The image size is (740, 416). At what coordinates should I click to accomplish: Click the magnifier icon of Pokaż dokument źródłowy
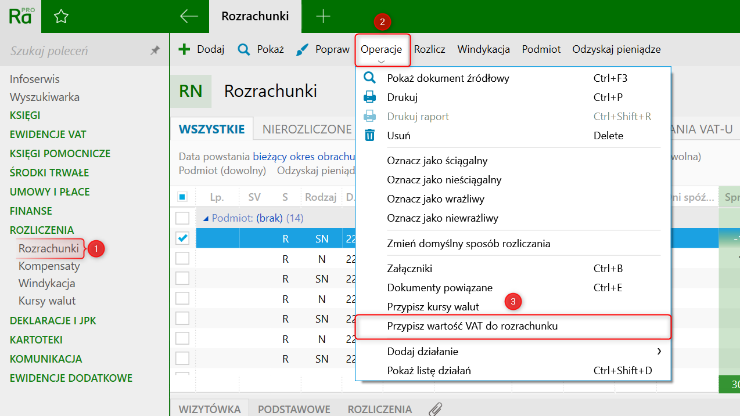[x=369, y=78]
